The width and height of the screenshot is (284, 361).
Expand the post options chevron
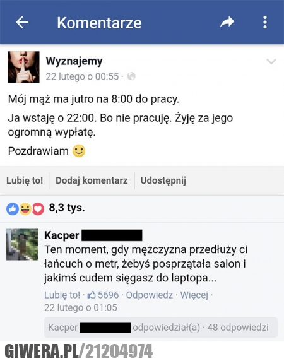[x=271, y=61]
